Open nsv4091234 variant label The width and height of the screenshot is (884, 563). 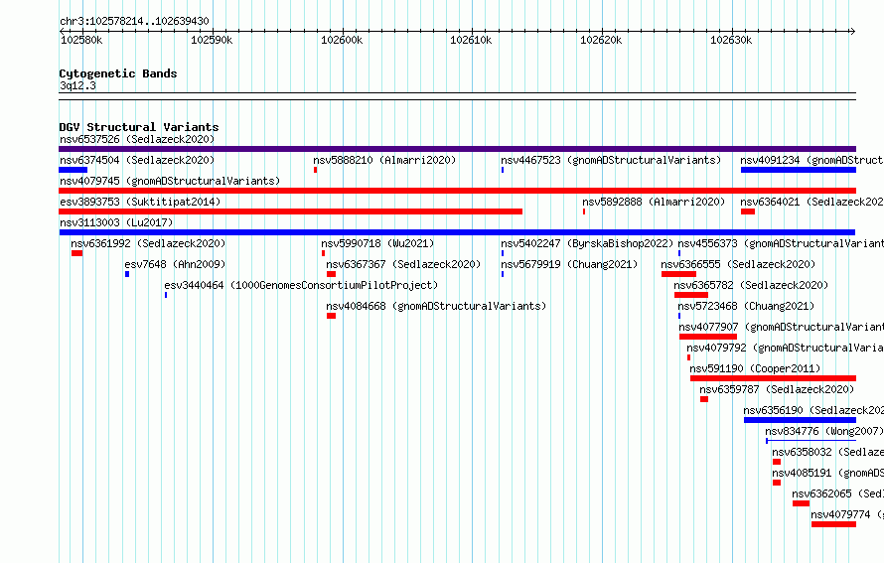tap(811, 160)
